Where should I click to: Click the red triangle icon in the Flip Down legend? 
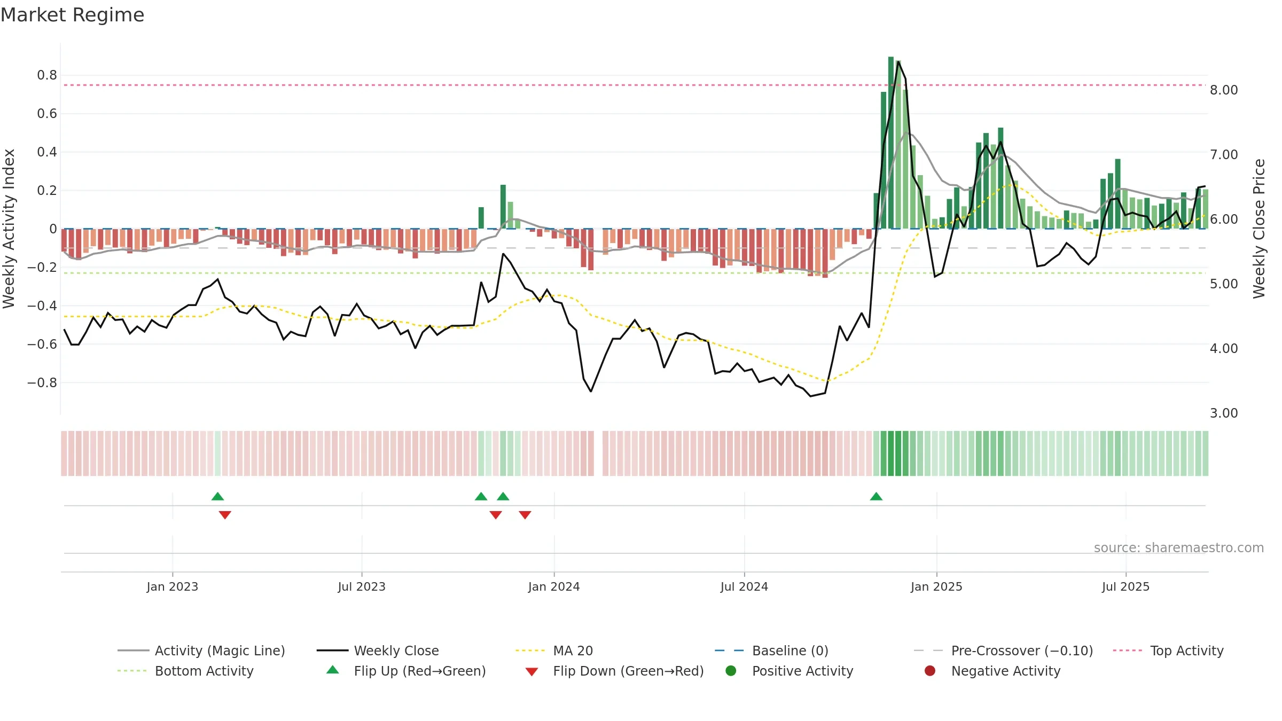point(531,672)
